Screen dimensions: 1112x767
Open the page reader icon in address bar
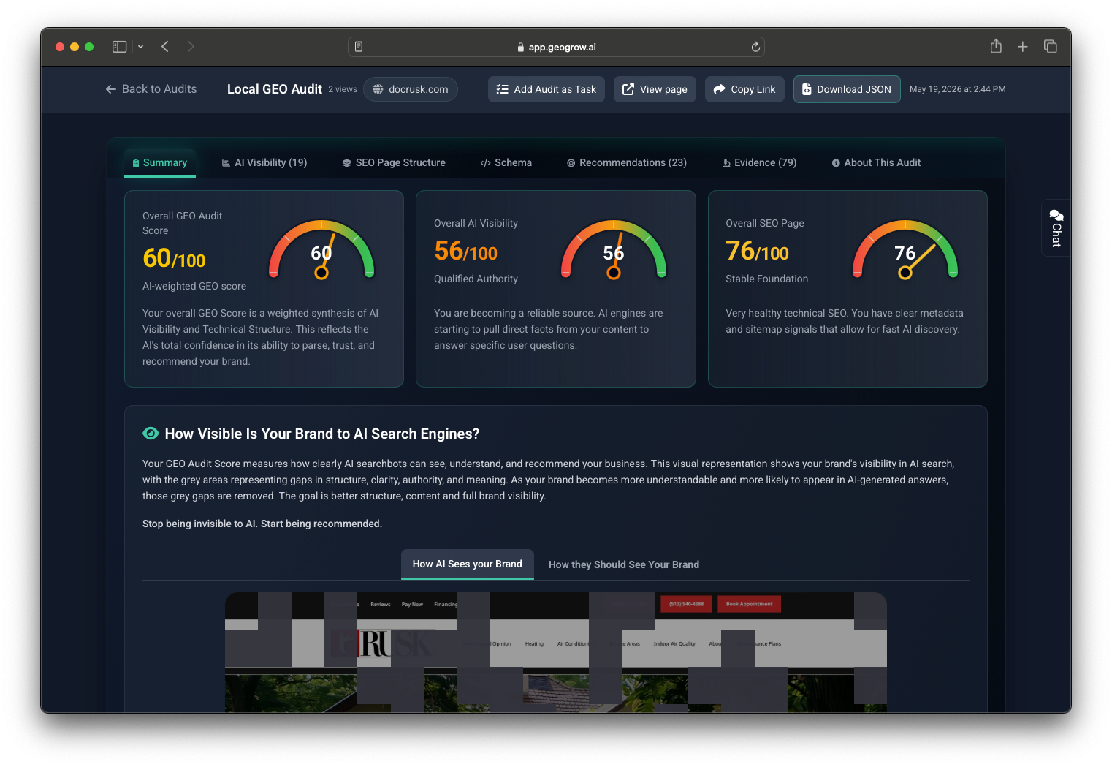(359, 47)
